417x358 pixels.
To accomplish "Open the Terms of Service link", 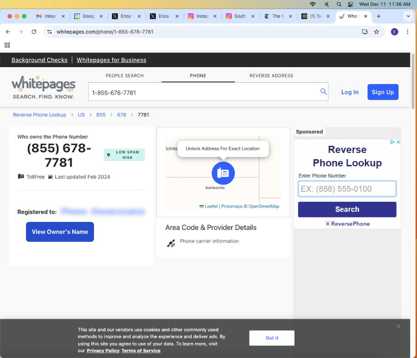I will (141, 350).
